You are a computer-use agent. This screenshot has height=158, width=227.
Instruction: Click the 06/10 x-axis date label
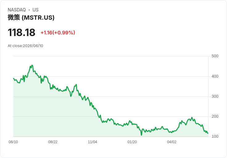(x=13, y=142)
